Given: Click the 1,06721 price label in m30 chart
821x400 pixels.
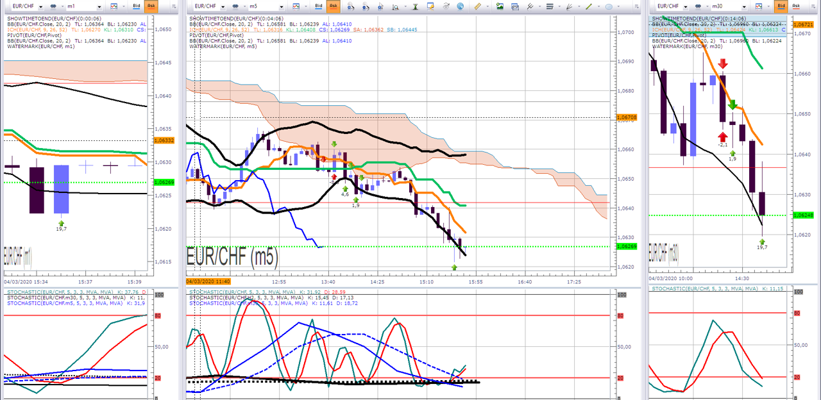Looking at the screenshot, I should [x=803, y=24].
